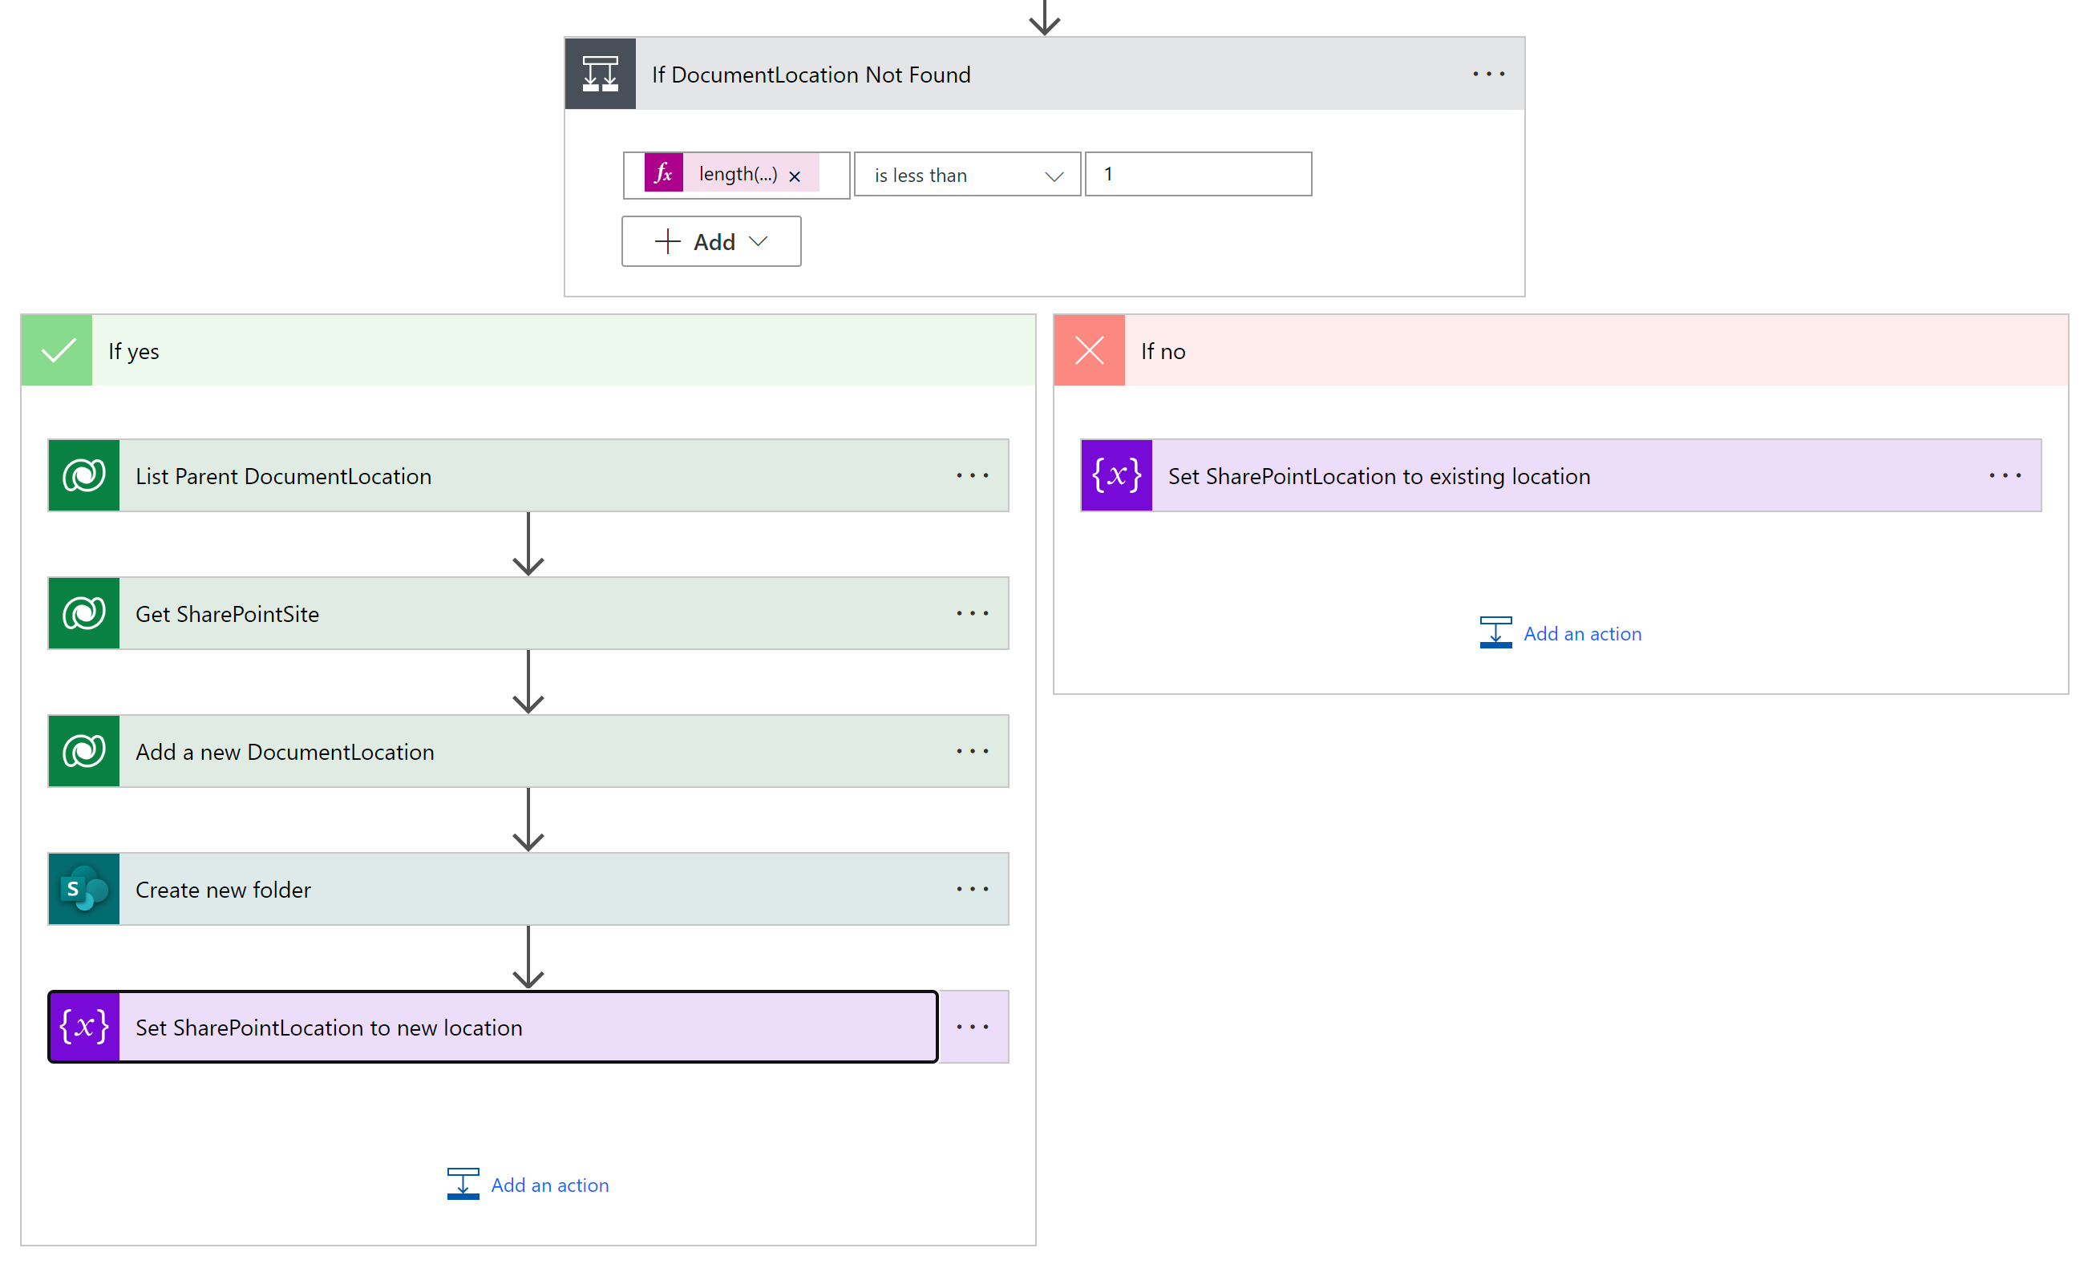This screenshot has width=2088, height=1264.
Task: Click the green checkmark icon on If yes
Action: tap(57, 351)
